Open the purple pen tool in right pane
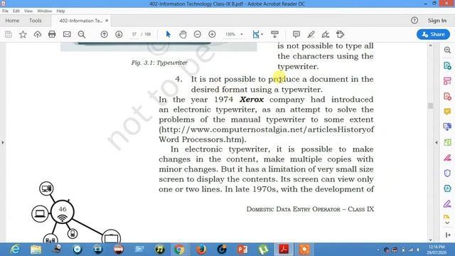This screenshot has height=256, width=455. point(447,204)
